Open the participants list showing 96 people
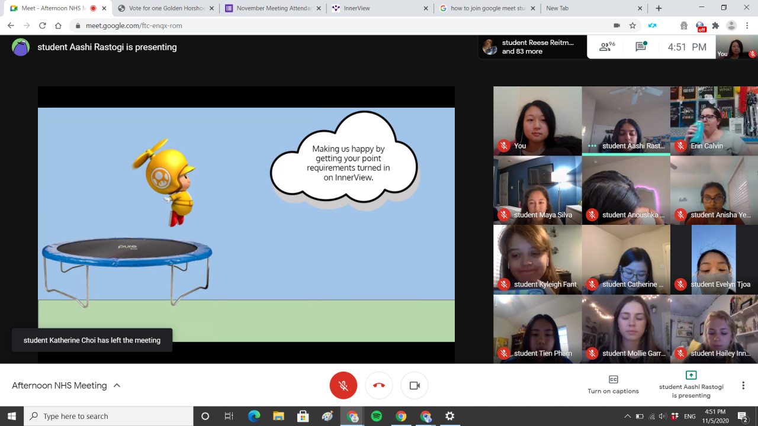 click(x=607, y=47)
